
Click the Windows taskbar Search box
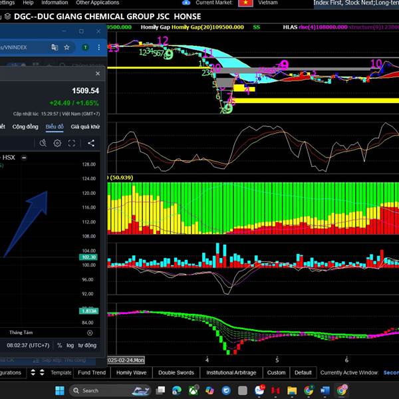[x=110, y=390]
